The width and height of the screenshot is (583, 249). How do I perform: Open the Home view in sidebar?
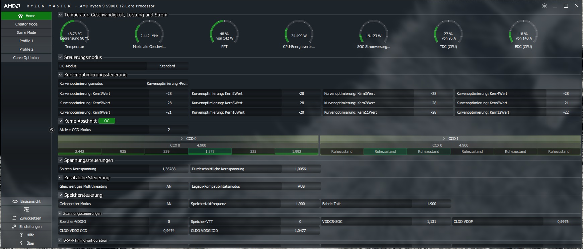click(x=26, y=16)
